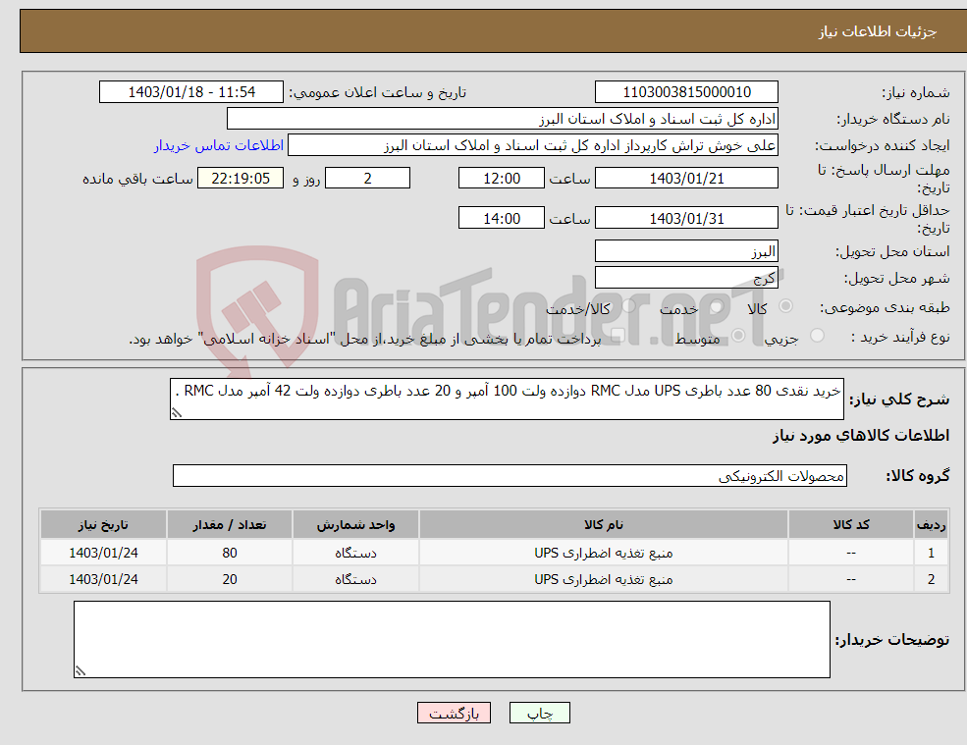
Task: Click the response deadline date 1403/01/21
Action: pyautogui.click(x=686, y=179)
